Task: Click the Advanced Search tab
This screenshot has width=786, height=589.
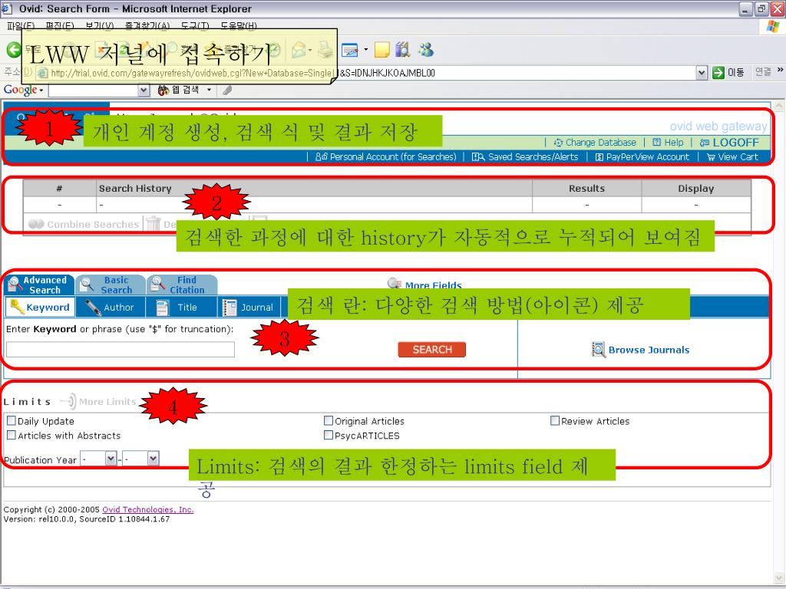Action: 39,285
